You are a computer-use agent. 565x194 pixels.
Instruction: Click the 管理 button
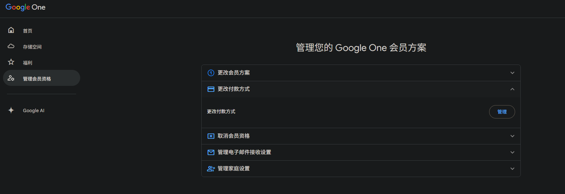(502, 112)
